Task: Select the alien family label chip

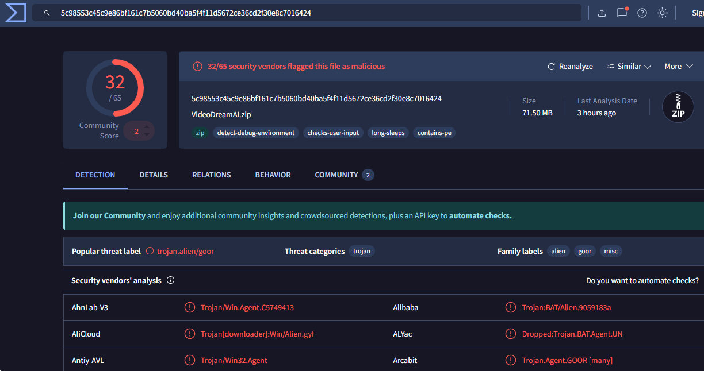Action: [x=558, y=251]
